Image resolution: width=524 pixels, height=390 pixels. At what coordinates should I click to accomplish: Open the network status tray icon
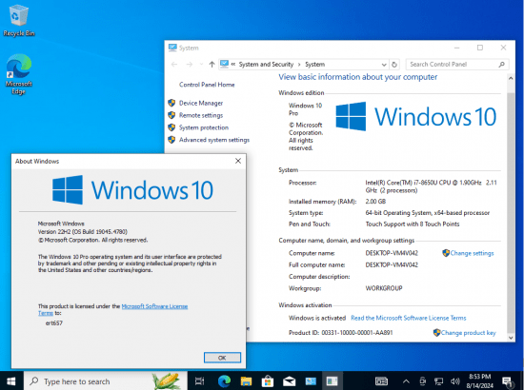point(438,381)
